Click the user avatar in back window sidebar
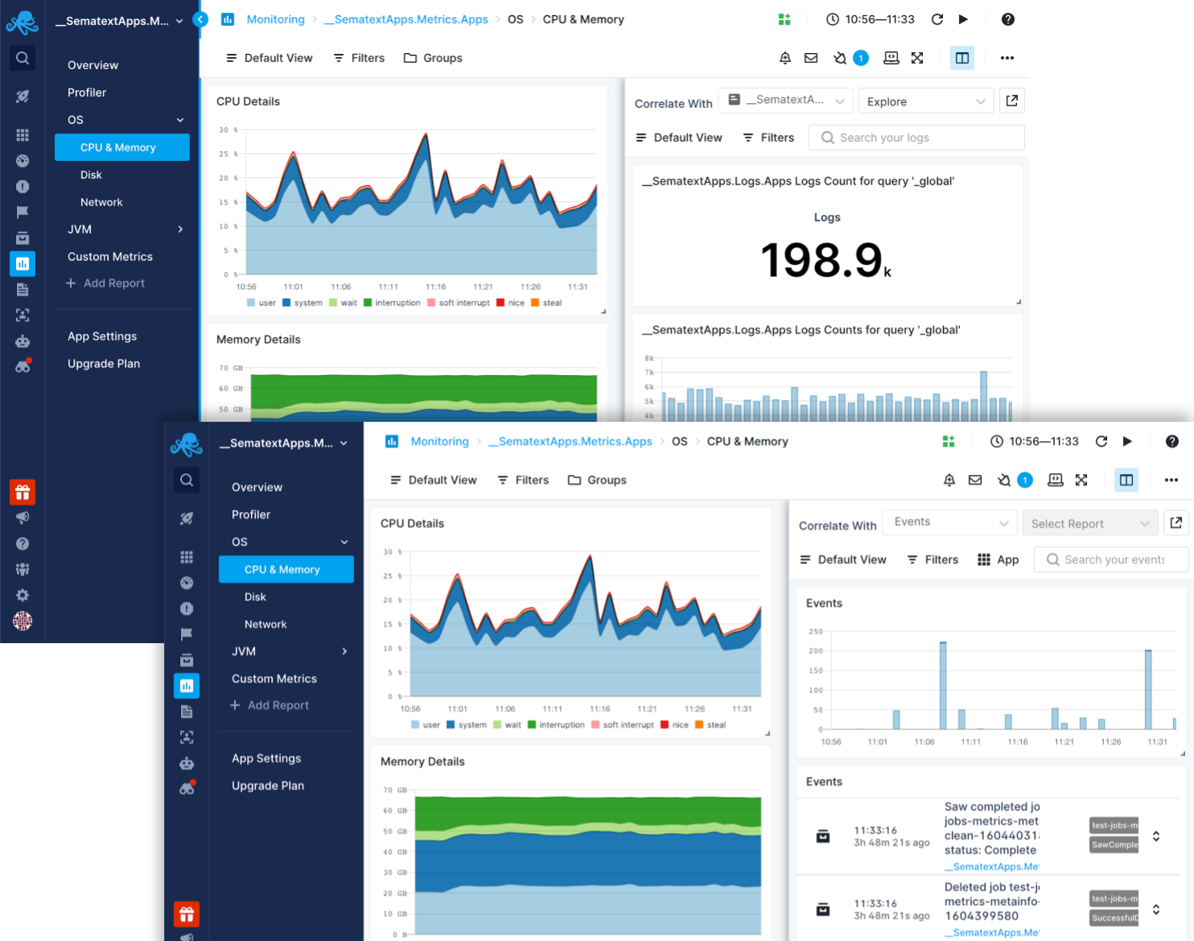 click(23, 621)
